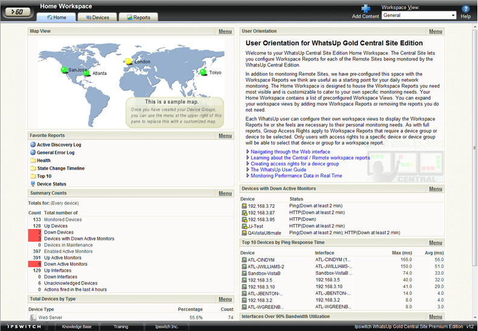The width and height of the screenshot is (478, 331).
Task: Click the Add Content plus icon
Action: tap(366, 8)
